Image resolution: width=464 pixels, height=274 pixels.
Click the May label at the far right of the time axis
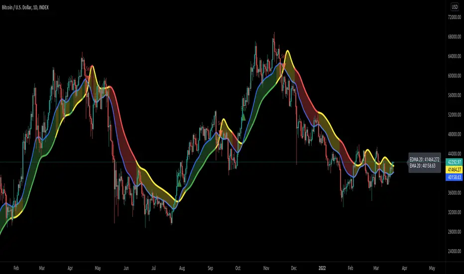coord(432,268)
